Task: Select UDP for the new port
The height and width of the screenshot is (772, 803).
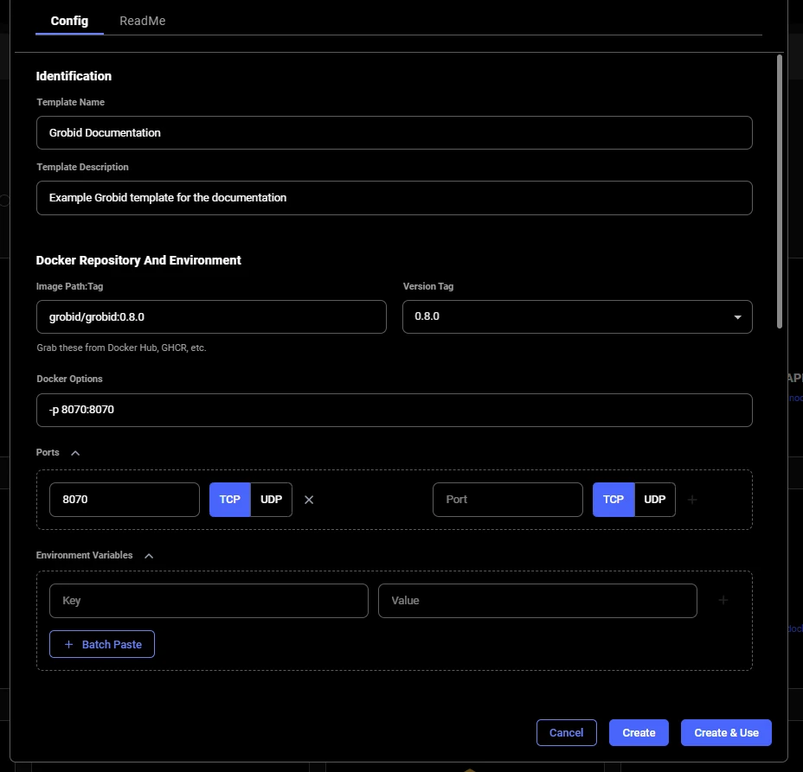Action: (655, 500)
